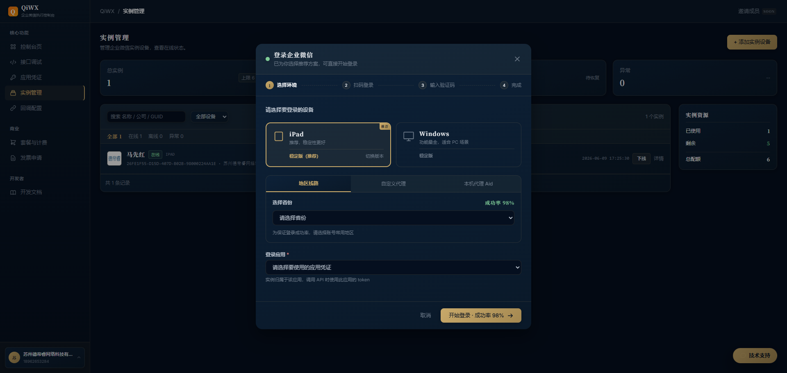Click 开始登录 · 成功率 98% button
This screenshot has width=787, height=373.
tap(481, 316)
